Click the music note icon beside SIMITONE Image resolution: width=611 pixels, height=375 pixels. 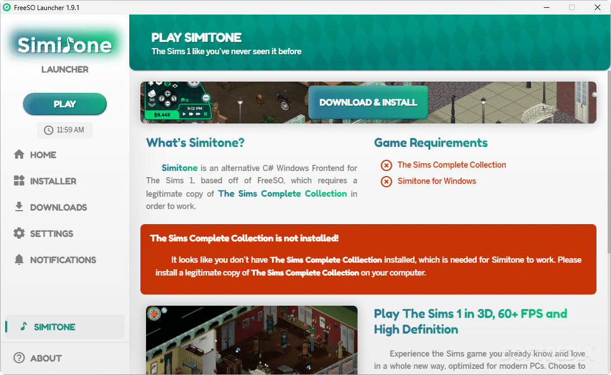point(23,326)
